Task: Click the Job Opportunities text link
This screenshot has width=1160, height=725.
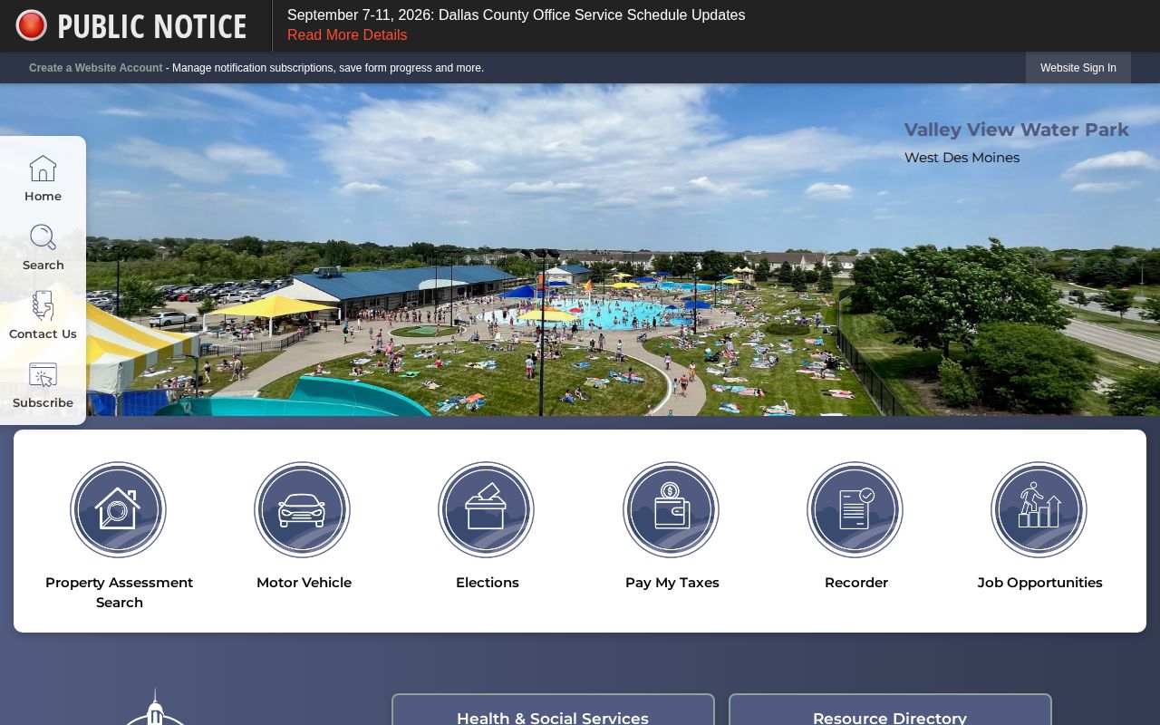Action: coord(1040,583)
